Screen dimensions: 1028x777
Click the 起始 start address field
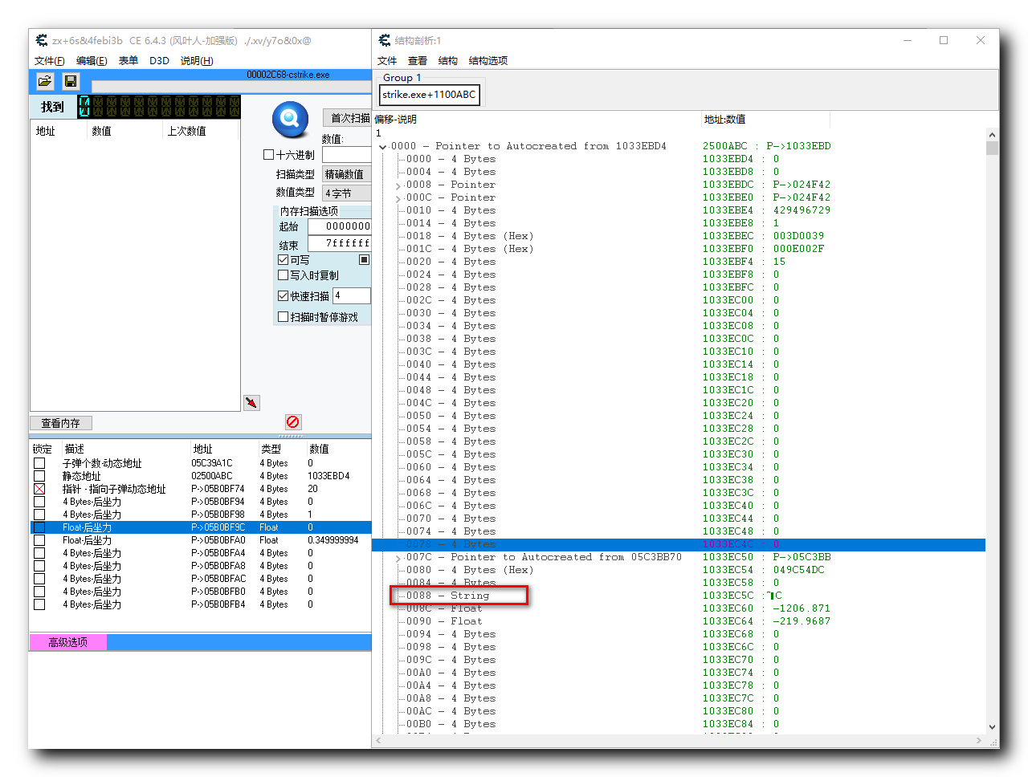tap(340, 226)
